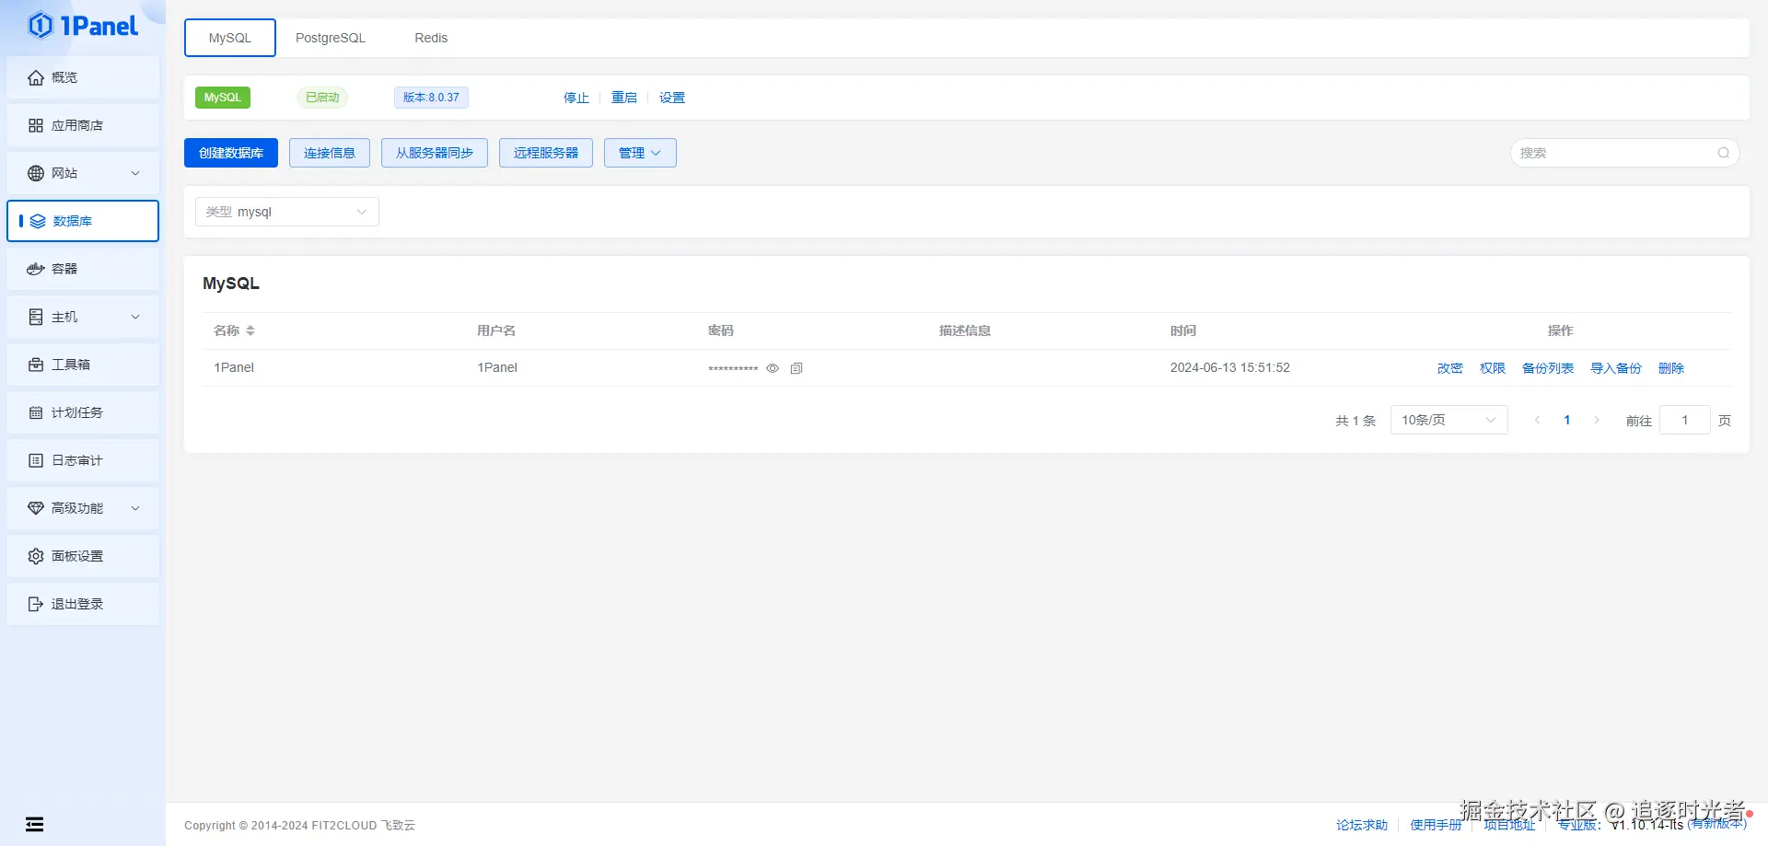Click the 1Panel logo
This screenshot has width=1768, height=846.
click(83, 26)
